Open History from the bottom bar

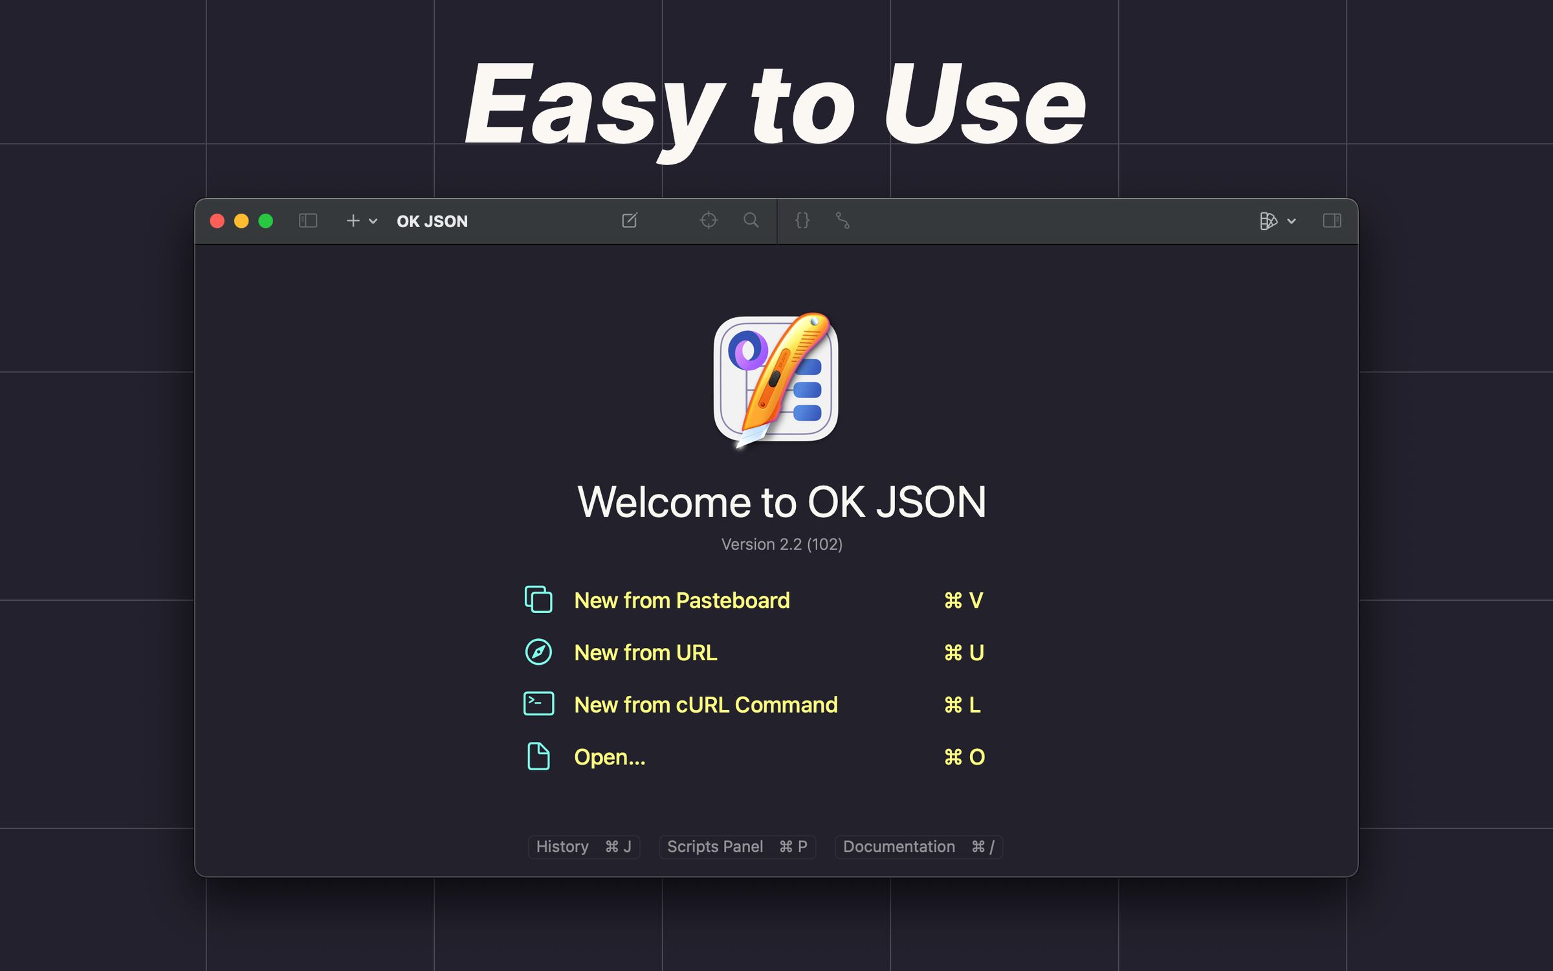coord(582,847)
